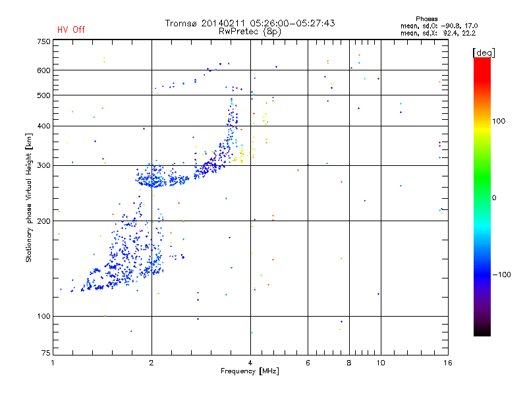
Task: Click the red 'HV Off' label
Action: tap(71, 30)
